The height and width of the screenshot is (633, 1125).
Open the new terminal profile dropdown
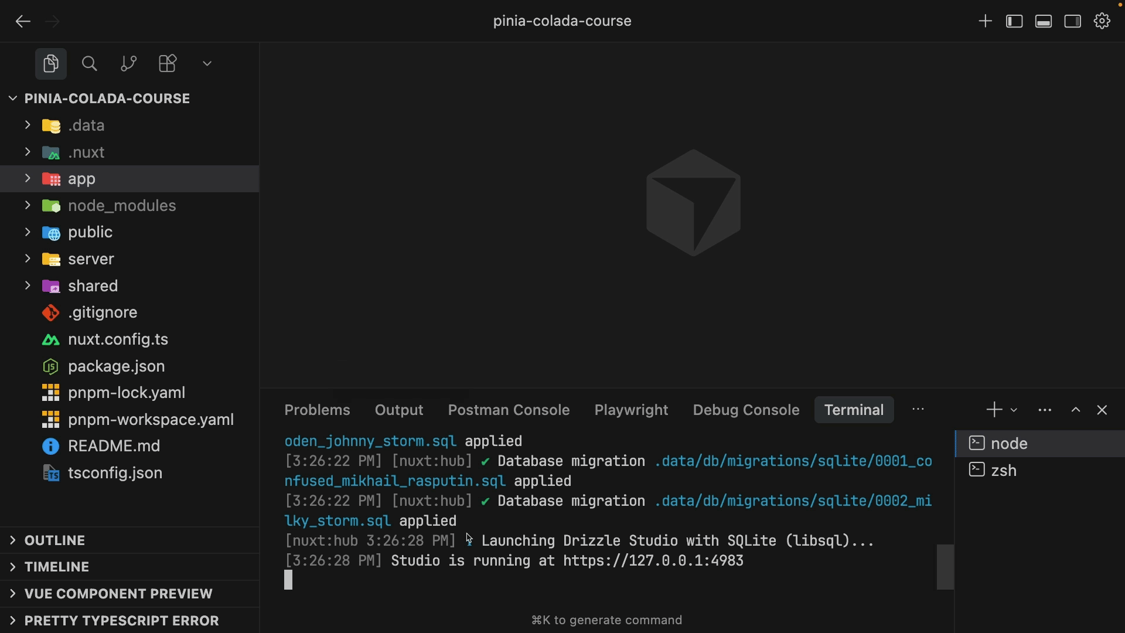pos(1014,410)
